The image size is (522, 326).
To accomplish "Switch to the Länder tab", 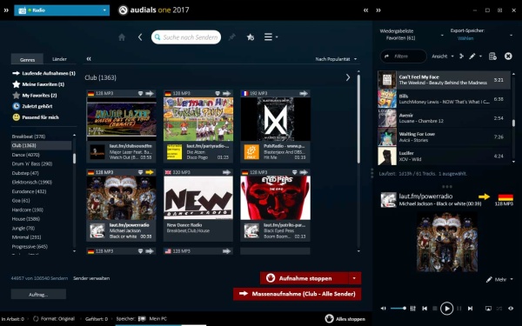I will [59, 59].
